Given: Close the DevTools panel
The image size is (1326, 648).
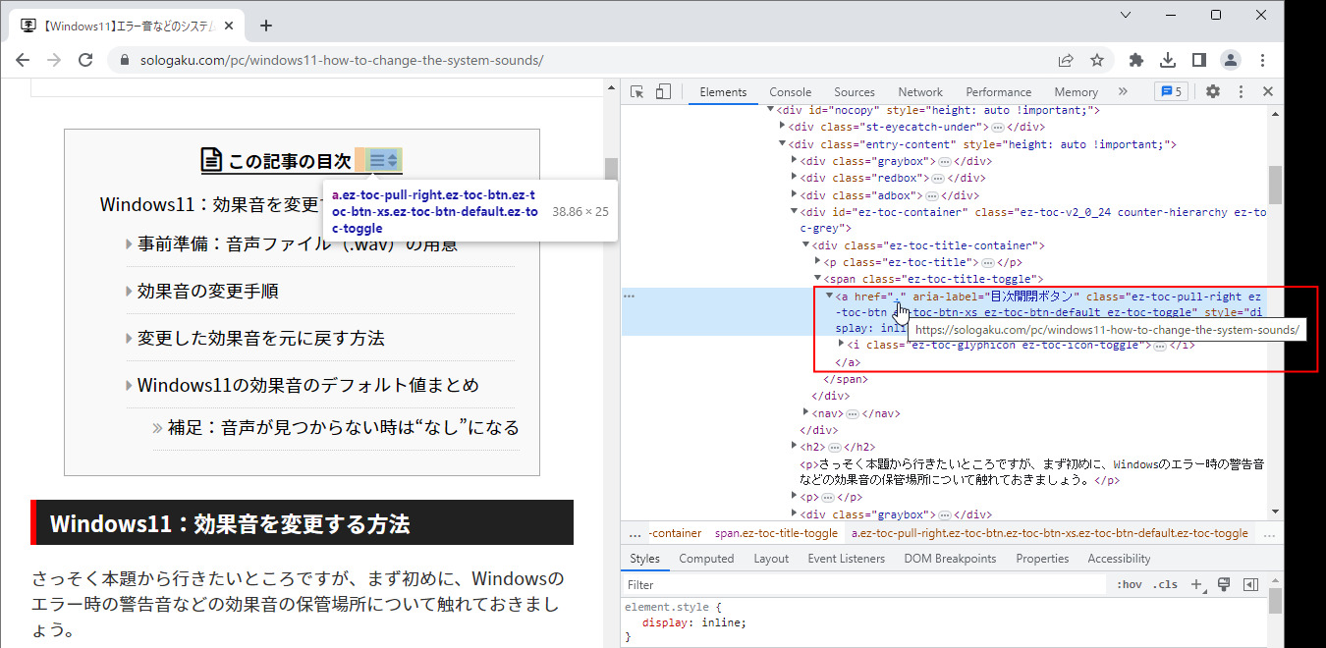Looking at the screenshot, I should pos(1268,91).
